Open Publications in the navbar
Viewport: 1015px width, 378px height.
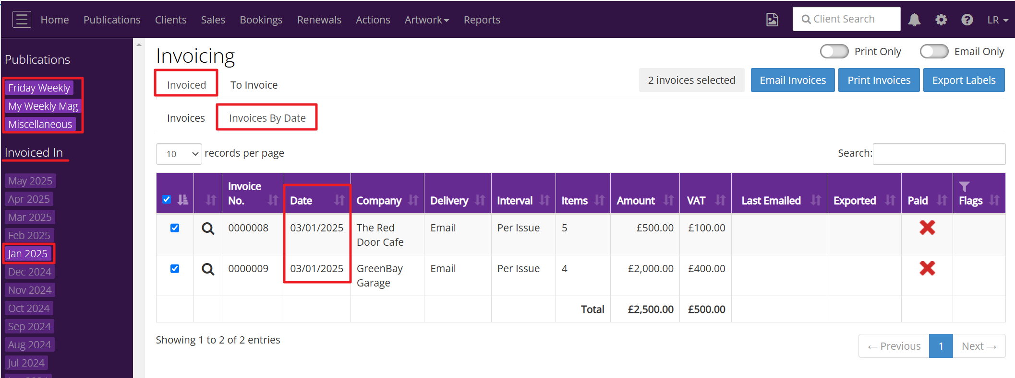coord(112,20)
